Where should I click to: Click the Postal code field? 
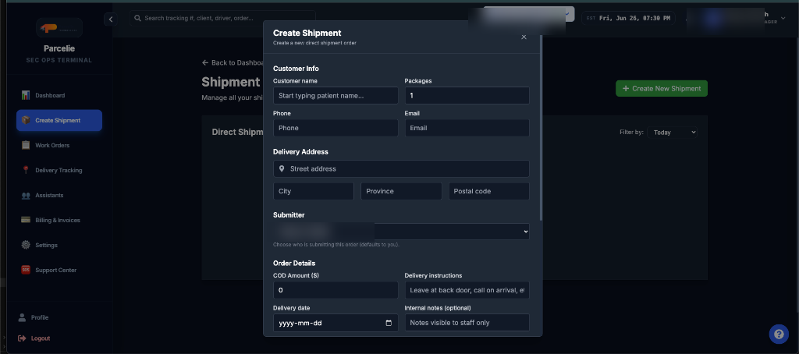click(x=488, y=191)
